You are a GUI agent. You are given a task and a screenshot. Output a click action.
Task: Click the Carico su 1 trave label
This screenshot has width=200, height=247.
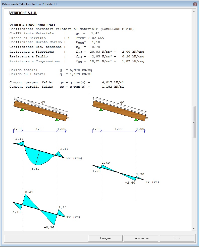tap(28, 74)
